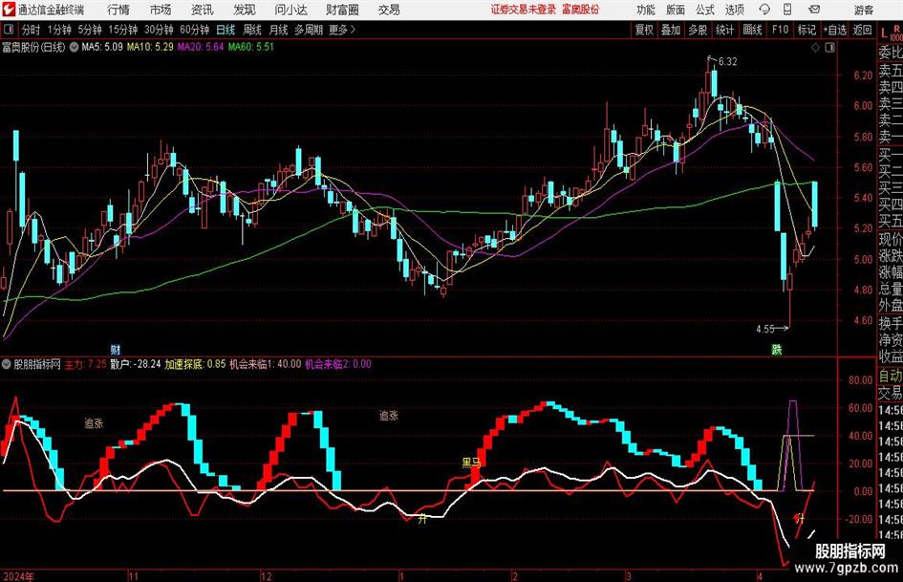Open the 交易 menu
Image resolution: width=903 pixels, height=582 pixels.
(389, 10)
